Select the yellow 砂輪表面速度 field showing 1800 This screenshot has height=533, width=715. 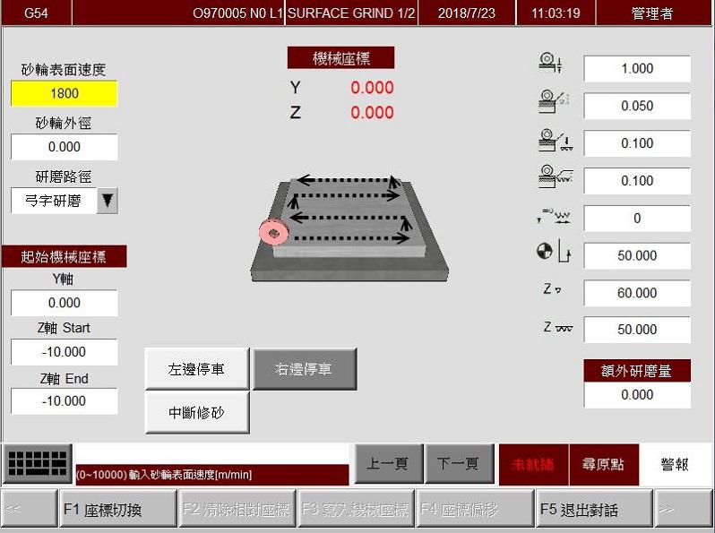(64, 93)
